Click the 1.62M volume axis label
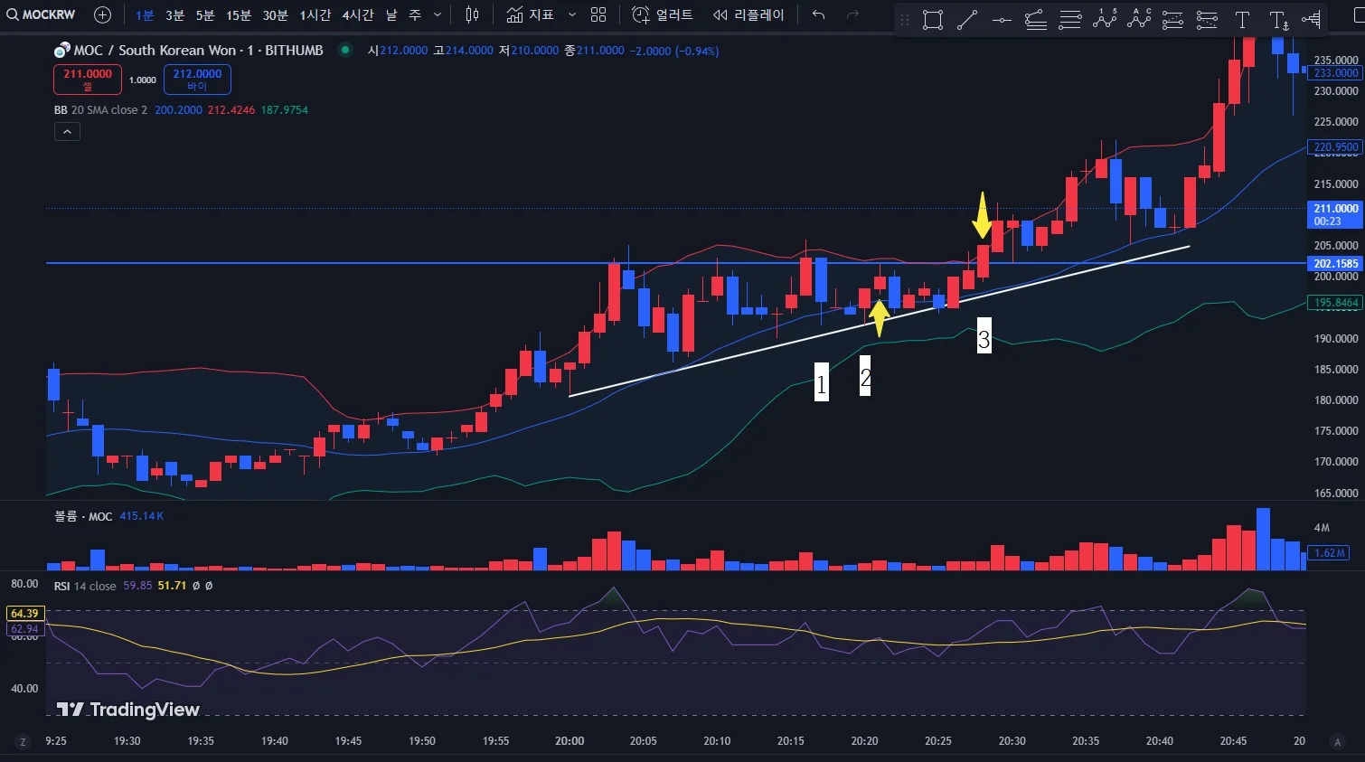 point(1330,553)
